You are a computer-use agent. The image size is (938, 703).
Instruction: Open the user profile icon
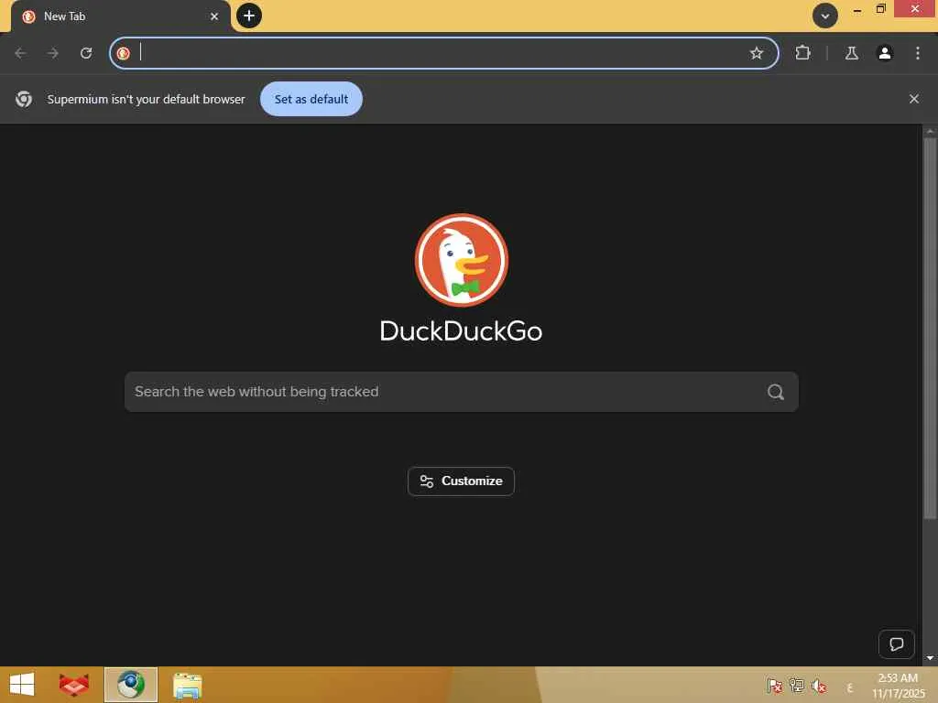click(884, 53)
